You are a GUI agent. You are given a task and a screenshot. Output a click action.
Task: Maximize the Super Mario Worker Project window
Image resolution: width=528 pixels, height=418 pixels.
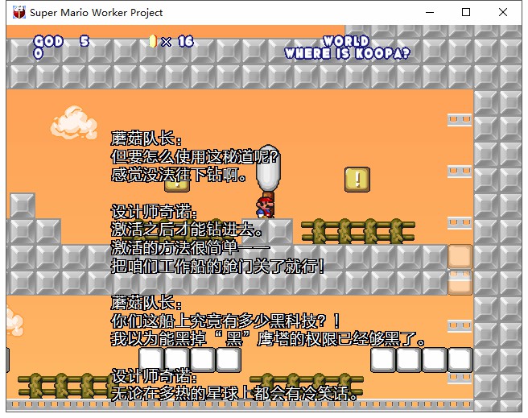(x=466, y=12)
